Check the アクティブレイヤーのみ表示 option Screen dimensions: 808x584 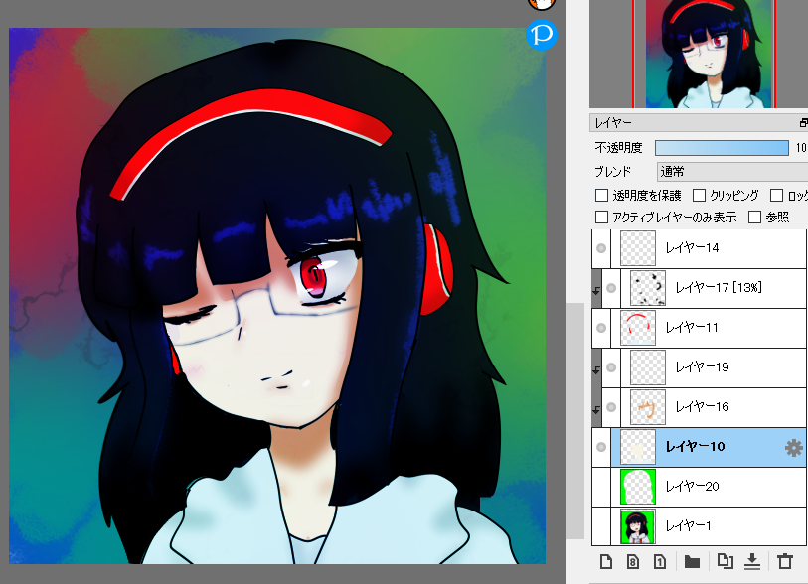click(x=601, y=217)
